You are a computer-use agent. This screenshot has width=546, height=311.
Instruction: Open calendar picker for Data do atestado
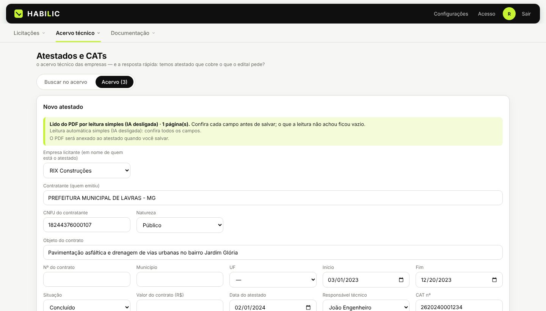tap(308, 308)
